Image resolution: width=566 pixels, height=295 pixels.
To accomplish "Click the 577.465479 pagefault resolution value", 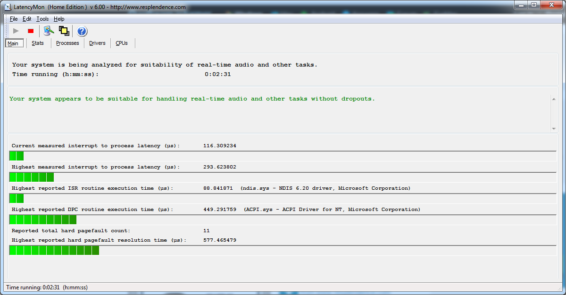I will pyautogui.click(x=219, y=240).
